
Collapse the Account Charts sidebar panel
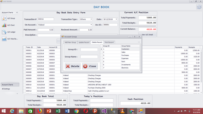coord(17,12)
